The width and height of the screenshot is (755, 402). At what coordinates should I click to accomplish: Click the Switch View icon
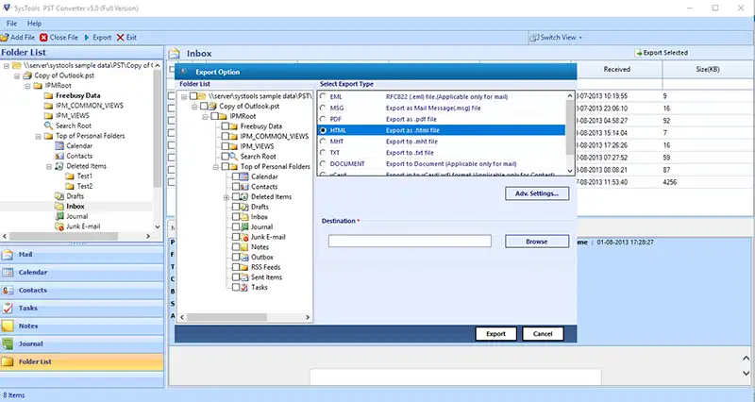pos(534,38)
